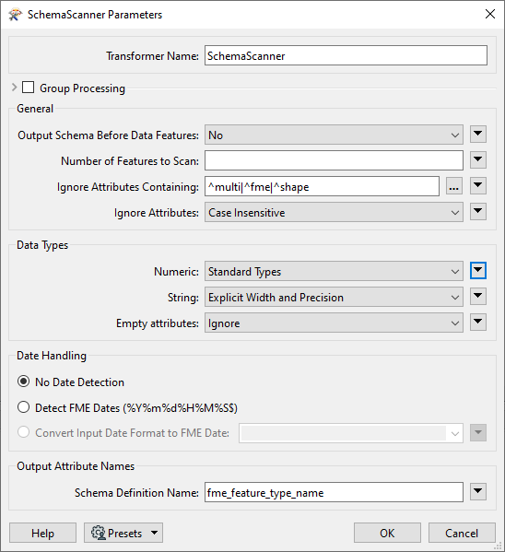The height and width of the screenshot is (552, 505).
Task: Open String Explicit Width and Precision dropdown
Action: pyautogui.click(x=334, y=297)
